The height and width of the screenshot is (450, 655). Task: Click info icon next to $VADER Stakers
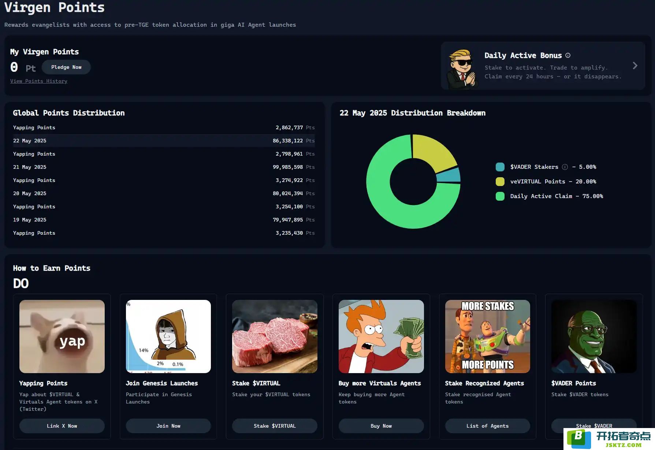tap(565, 167)
